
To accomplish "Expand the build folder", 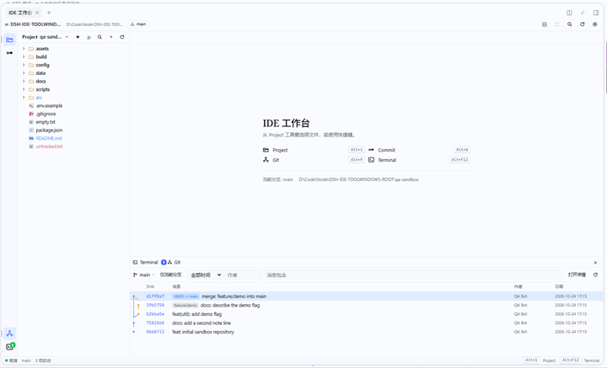I will click(x=24, y=56).
